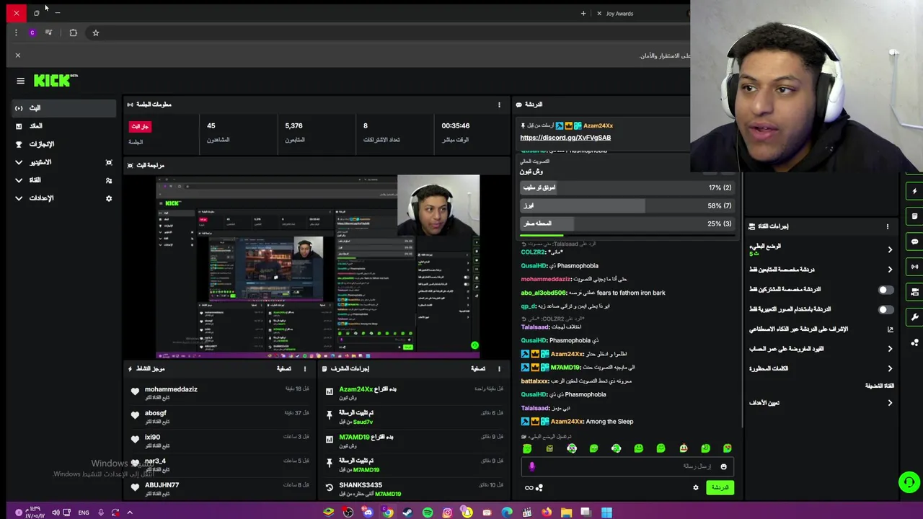
Task: Click تصفية filter in moderator actions
Action: (478, 368)
